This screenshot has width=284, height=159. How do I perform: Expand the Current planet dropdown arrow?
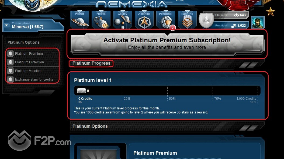click(6, 25)
